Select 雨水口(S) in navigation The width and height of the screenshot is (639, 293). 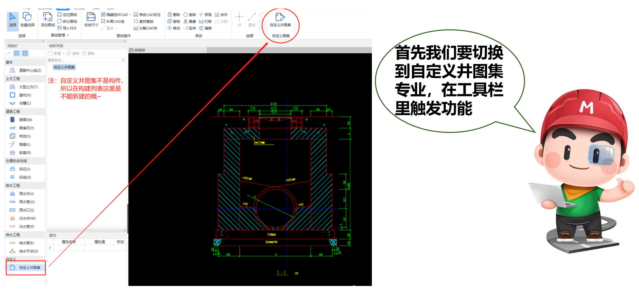click(x=25, y=210)
